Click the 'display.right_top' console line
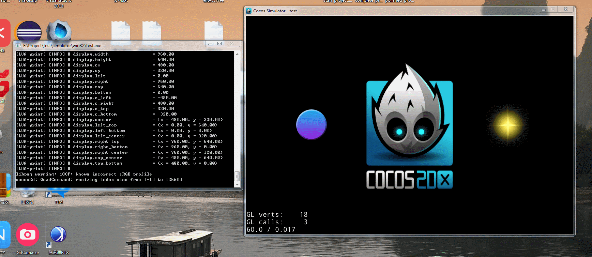 tap(119, 141)
